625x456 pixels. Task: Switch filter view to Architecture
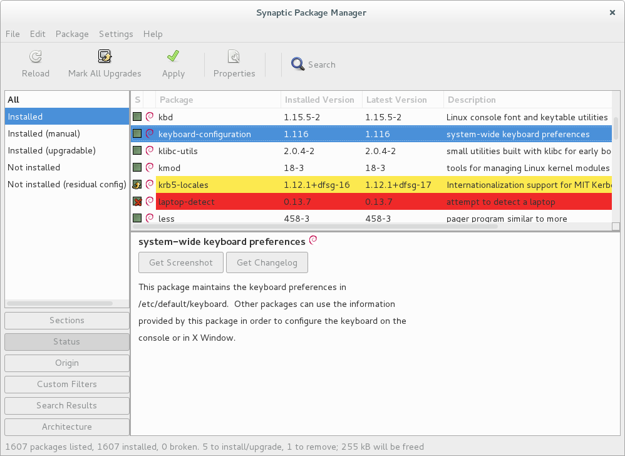click(67, 427)
